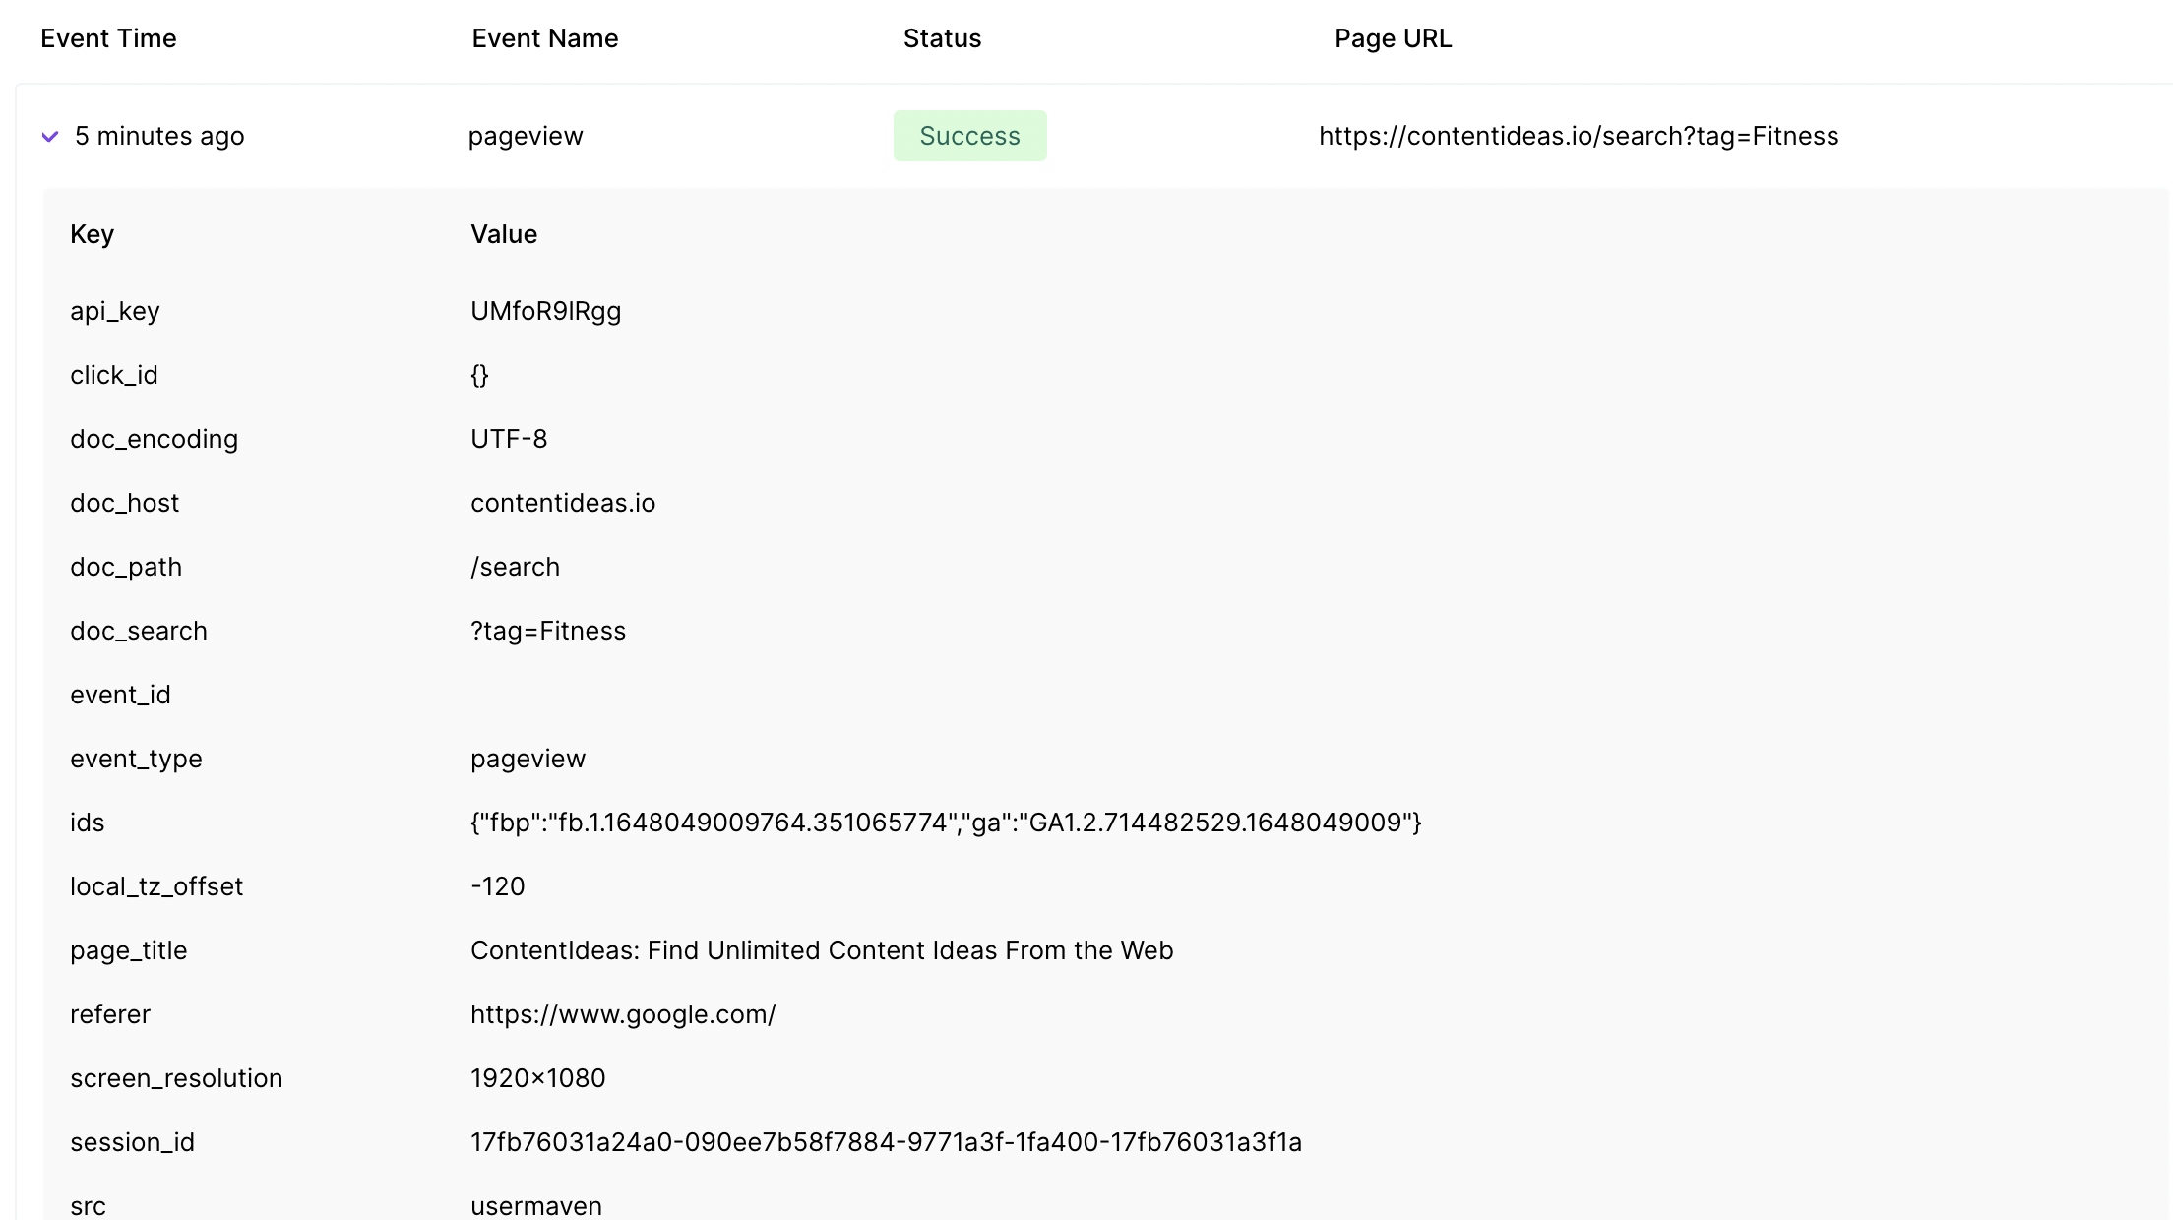Click the doc_host contentideas.io value
This screenshot has width=2173, height=1220.
(563, 503)
